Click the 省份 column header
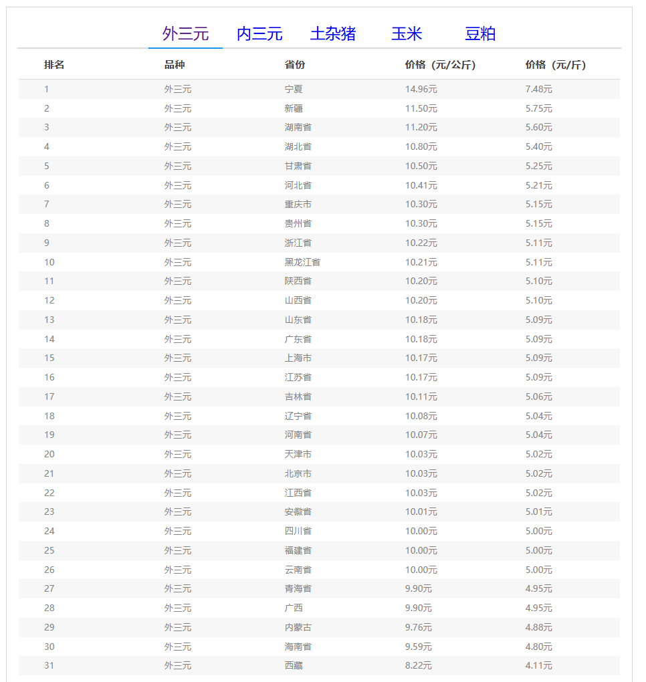This screenshot has width=646, height=682. [x=295, y=65]
